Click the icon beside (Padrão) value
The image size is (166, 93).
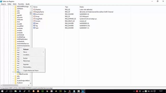[34, 10]
